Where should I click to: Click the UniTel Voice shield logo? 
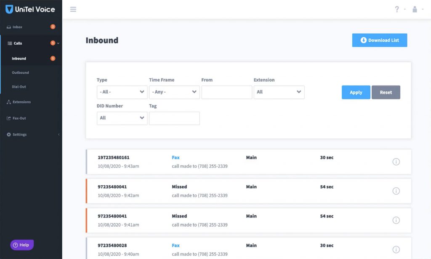click(9, 9)
